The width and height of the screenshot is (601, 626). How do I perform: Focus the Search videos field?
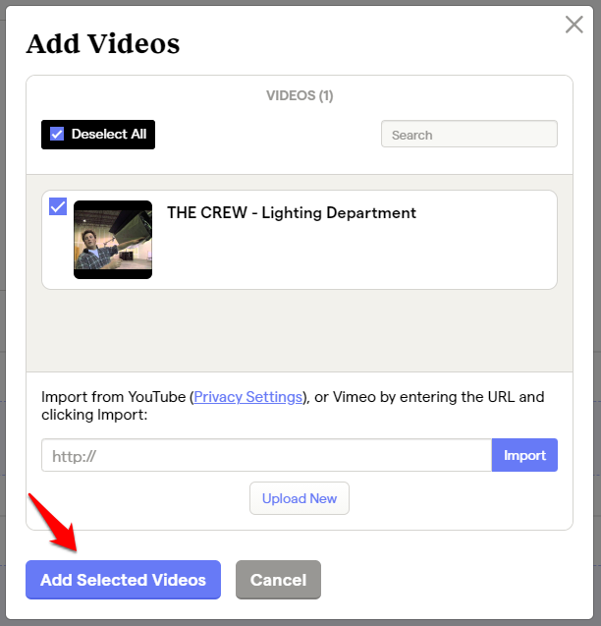point(468,135)
